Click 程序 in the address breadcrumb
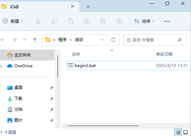Screen dimensions: 191x136 click(62, 40)
